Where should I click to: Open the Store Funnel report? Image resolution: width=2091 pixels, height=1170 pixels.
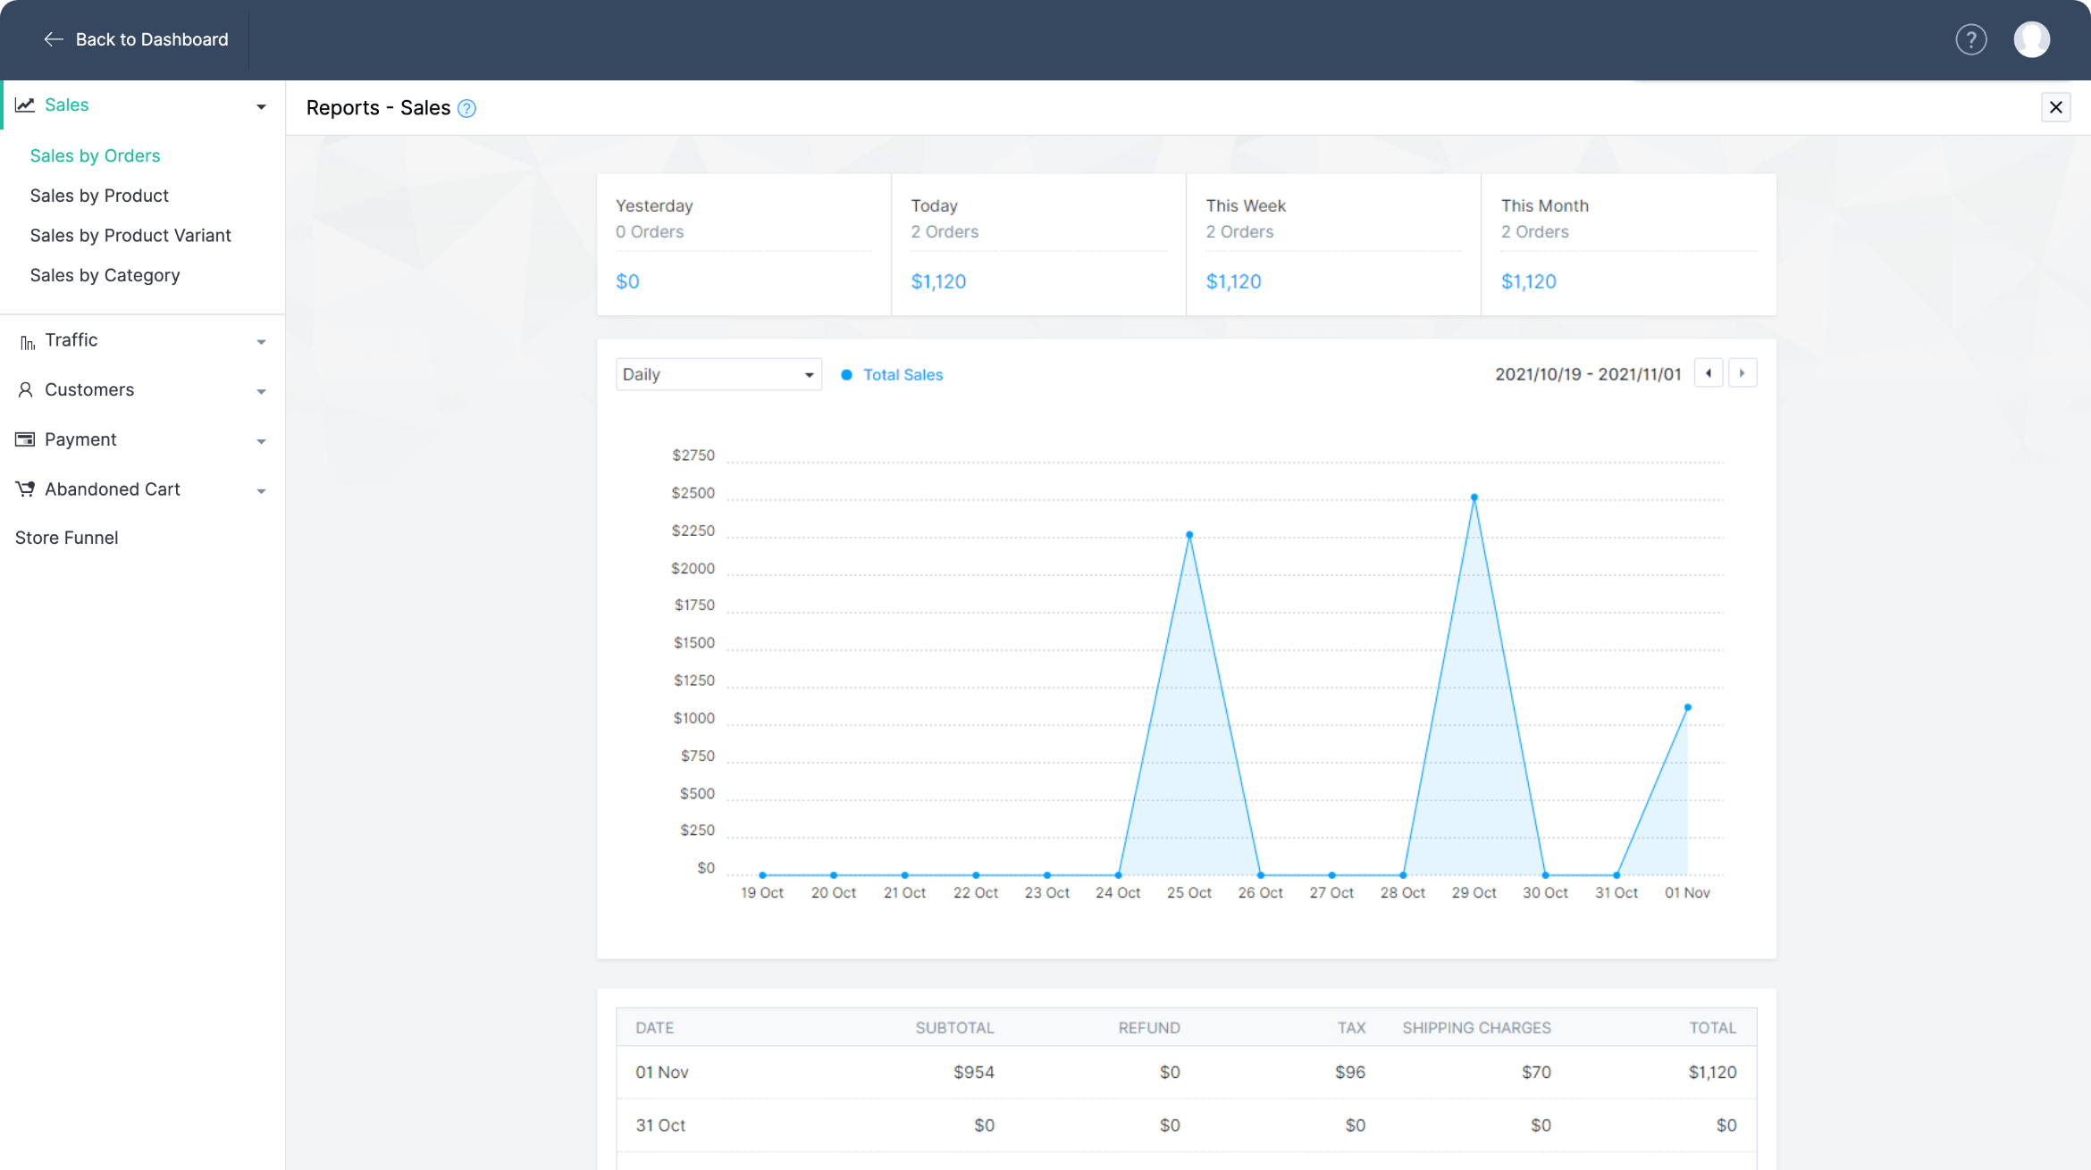click(66, 538)
